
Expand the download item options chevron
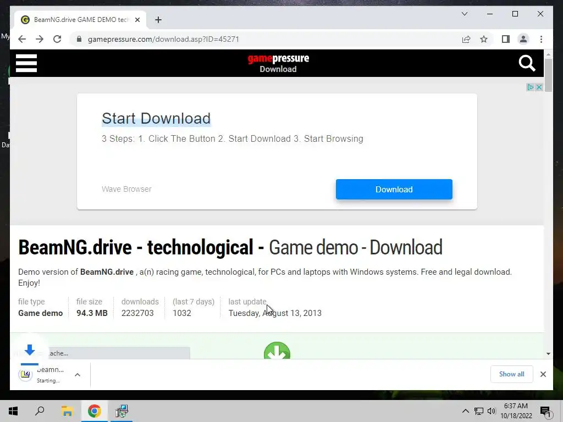(77, 375)
